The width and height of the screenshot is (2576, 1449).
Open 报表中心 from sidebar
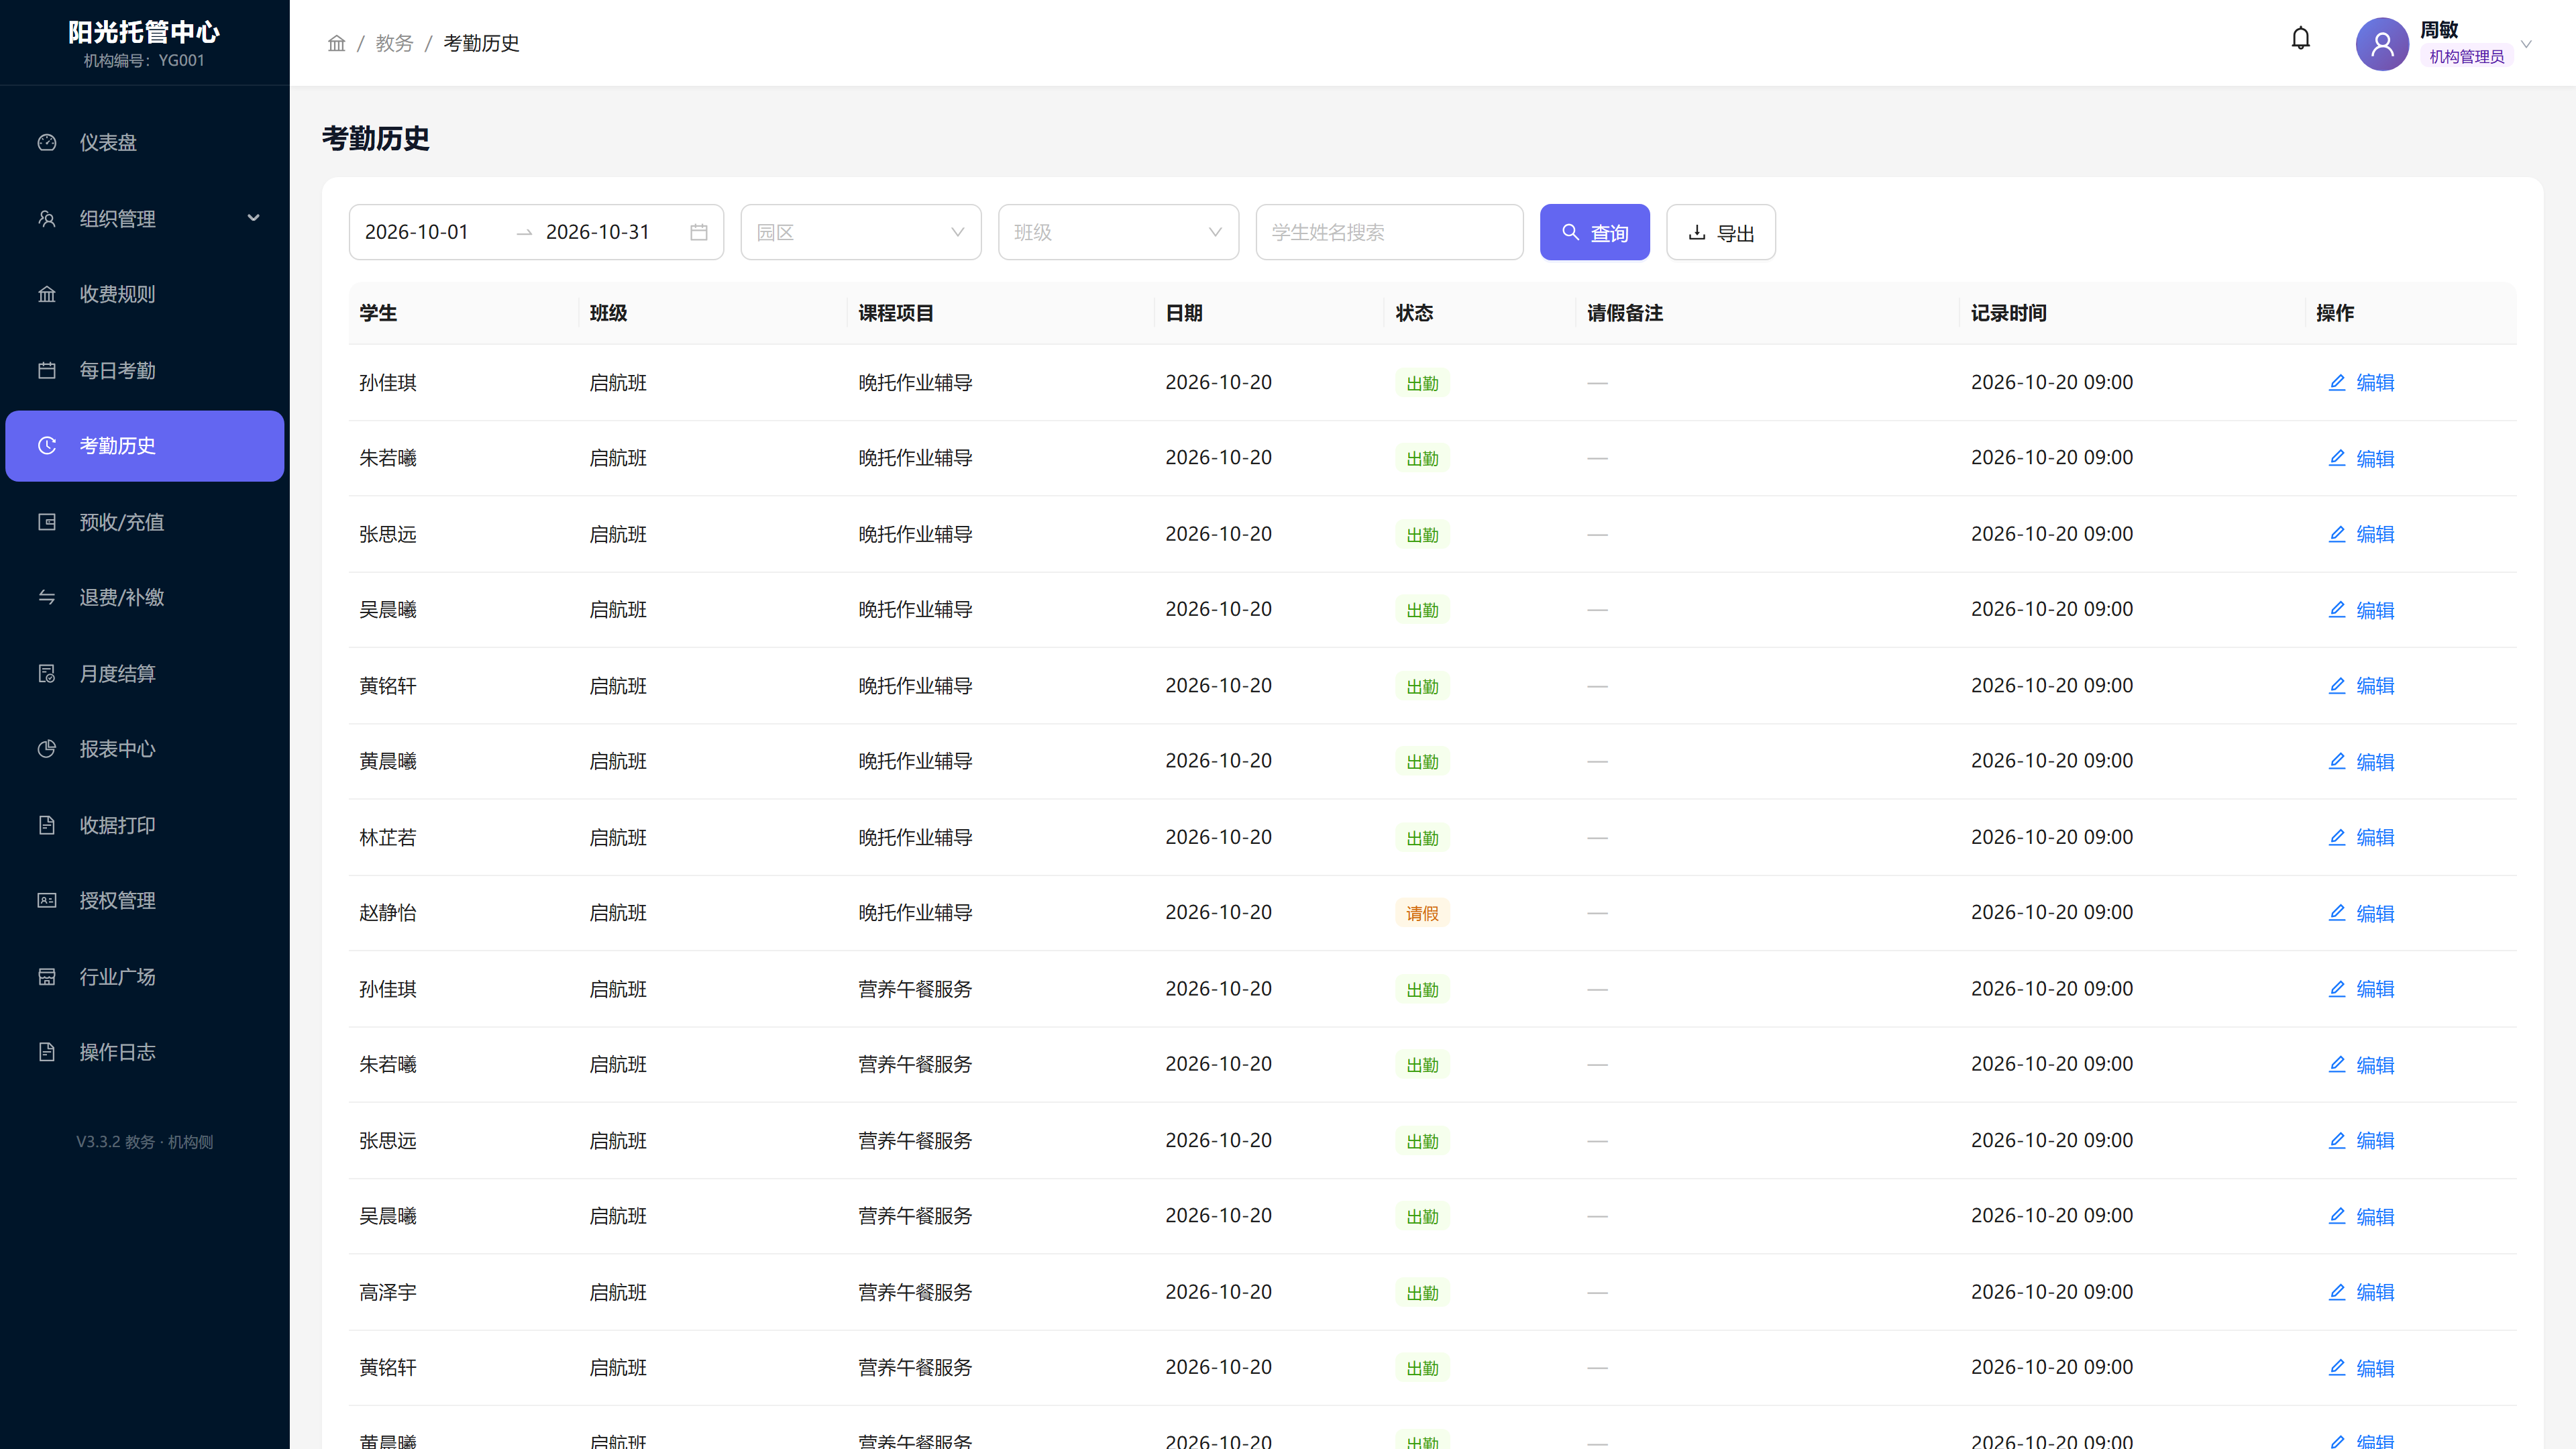pyautogui.click(x=145, y=749)
